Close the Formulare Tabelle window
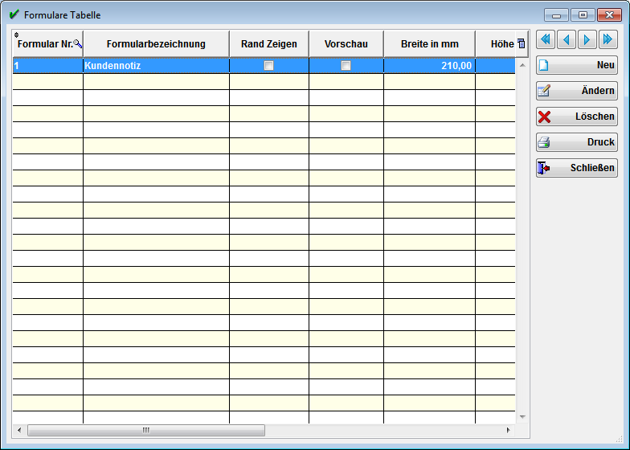 pos(609,15)
